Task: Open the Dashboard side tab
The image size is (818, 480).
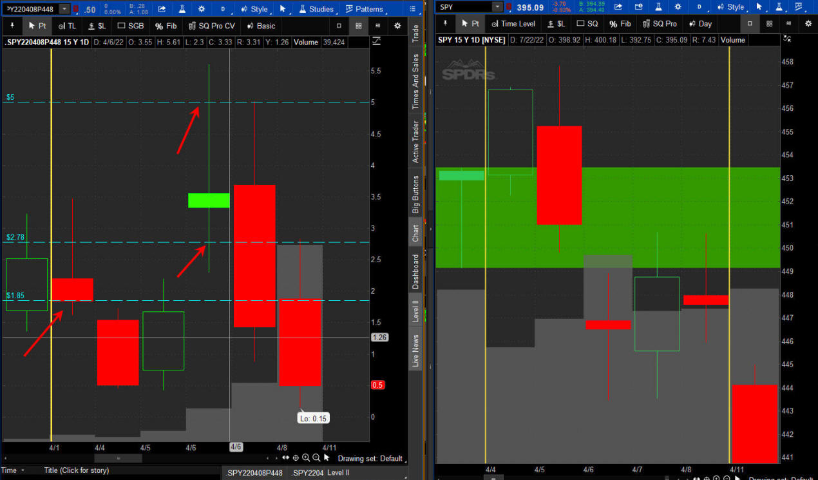Action: pyautogui.click(x=415, y=271)
